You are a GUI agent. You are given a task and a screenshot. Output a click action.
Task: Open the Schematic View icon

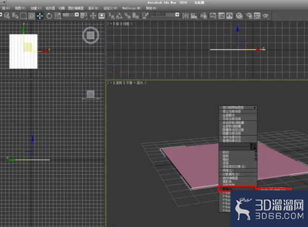pyautogui.click(x=229, y=16)
